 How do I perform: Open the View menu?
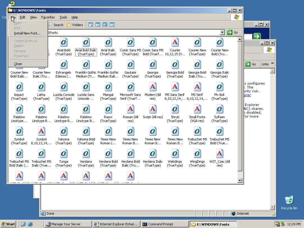click(x=33, y=17)
